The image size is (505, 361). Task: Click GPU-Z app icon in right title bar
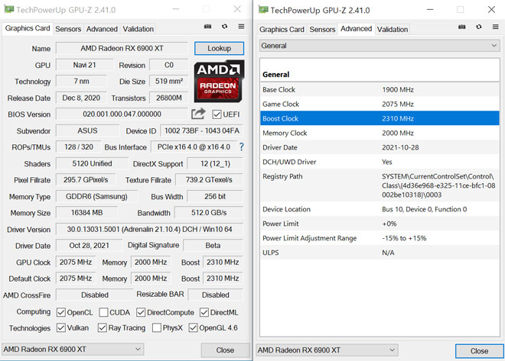click(263, 10)
